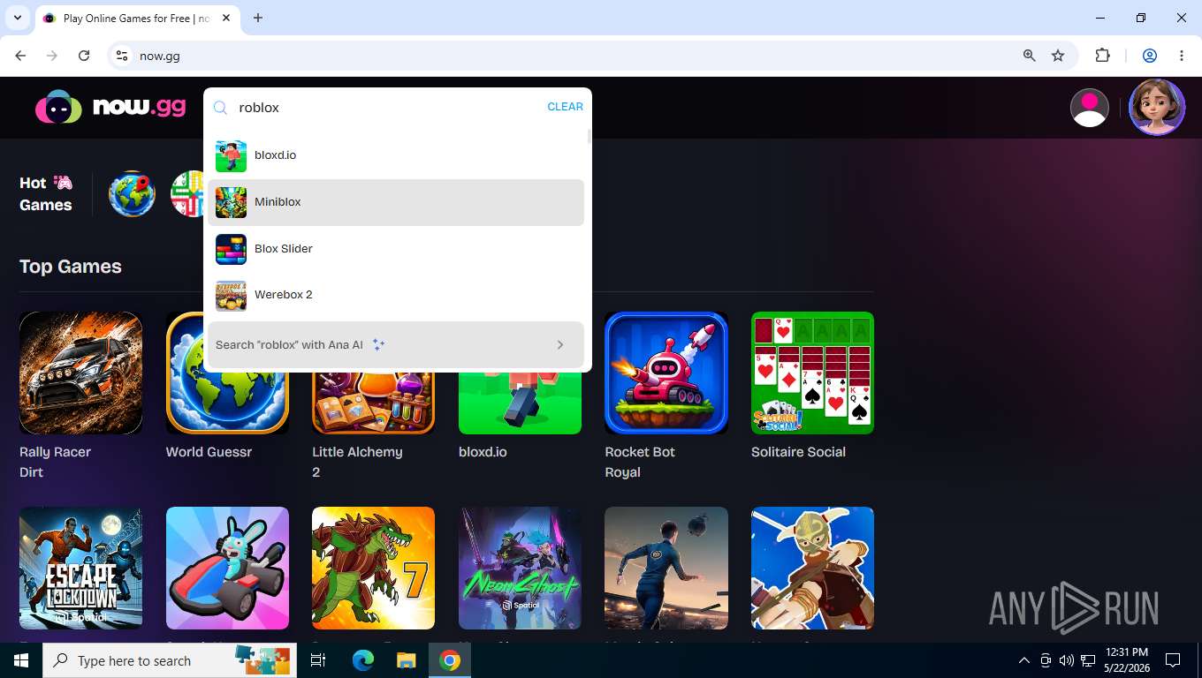Clear the search query with CLEAR
This screenshot has width=1202, height=678.
pos(565,107)
